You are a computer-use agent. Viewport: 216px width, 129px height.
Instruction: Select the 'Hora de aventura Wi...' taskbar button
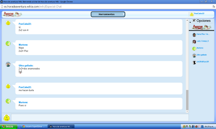click(61, 127)
